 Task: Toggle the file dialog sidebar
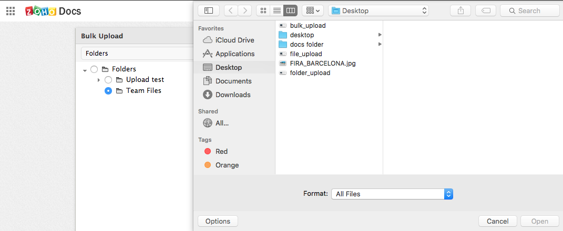(x=208, y=10)
